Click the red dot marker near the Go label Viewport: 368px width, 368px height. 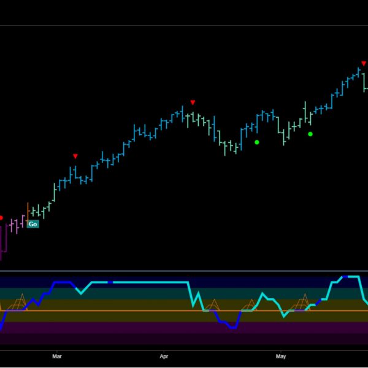click(x=1, y=218)
